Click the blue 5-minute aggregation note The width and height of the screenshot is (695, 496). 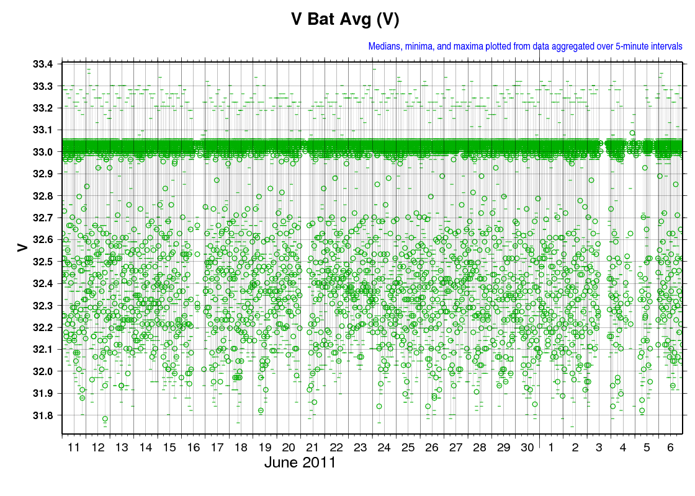(x=525, y=46)
